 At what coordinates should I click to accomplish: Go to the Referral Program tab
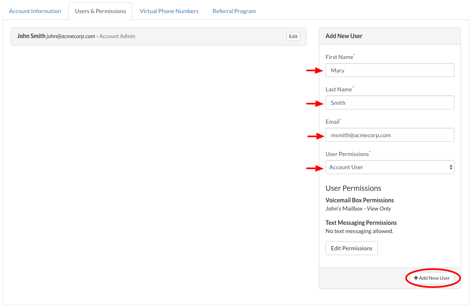click(234, 11)
